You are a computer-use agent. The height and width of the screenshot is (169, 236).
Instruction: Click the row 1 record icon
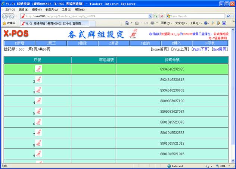39,69
